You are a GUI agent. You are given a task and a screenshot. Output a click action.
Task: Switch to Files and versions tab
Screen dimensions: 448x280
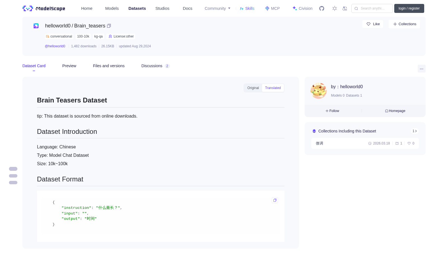point(109,66)
